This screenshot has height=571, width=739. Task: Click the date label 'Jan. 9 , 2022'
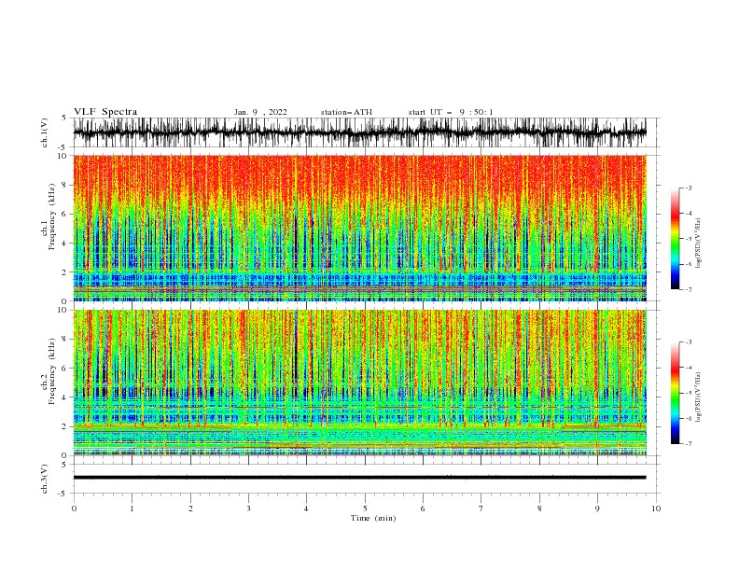260,112
